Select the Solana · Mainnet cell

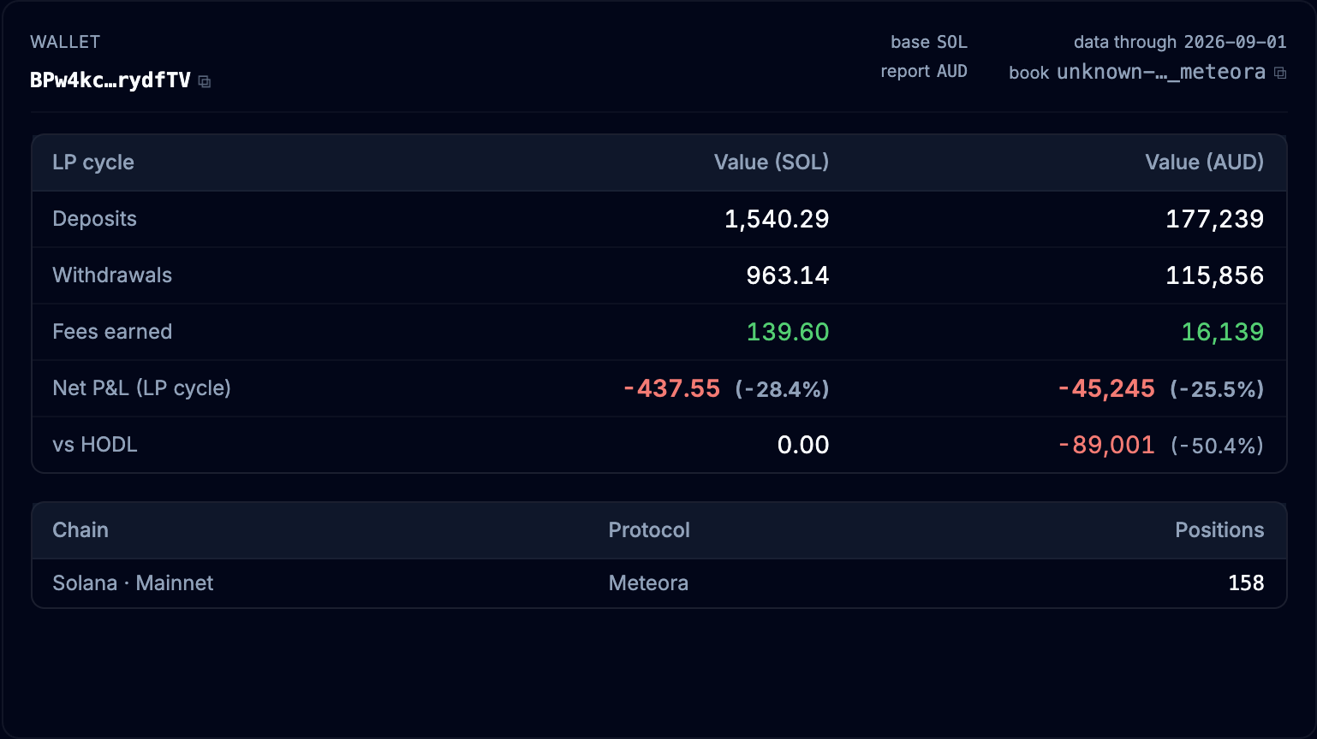(x=133, y=583)
